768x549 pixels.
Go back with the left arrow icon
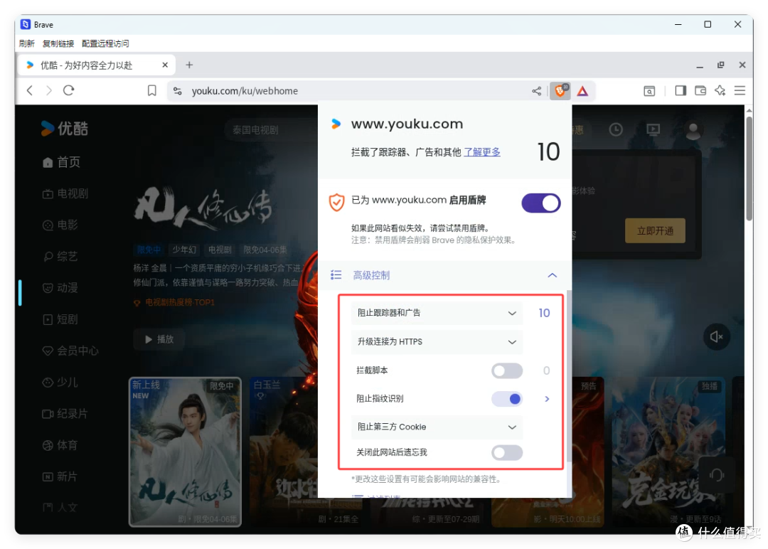30,90
